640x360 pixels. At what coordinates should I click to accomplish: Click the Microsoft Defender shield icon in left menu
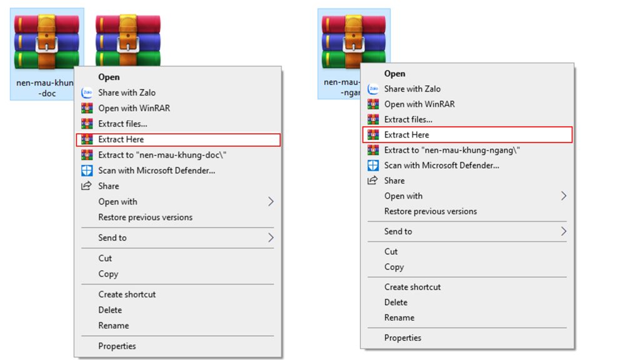tap(87, 171)
